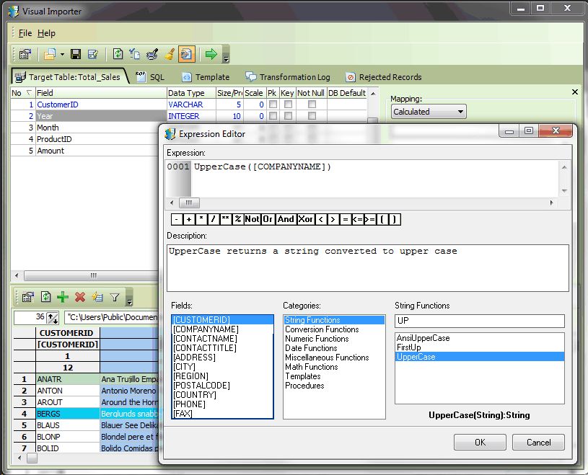
Task: Click the source properties icon in lower toolbar
Action: [x=27, y=297]
